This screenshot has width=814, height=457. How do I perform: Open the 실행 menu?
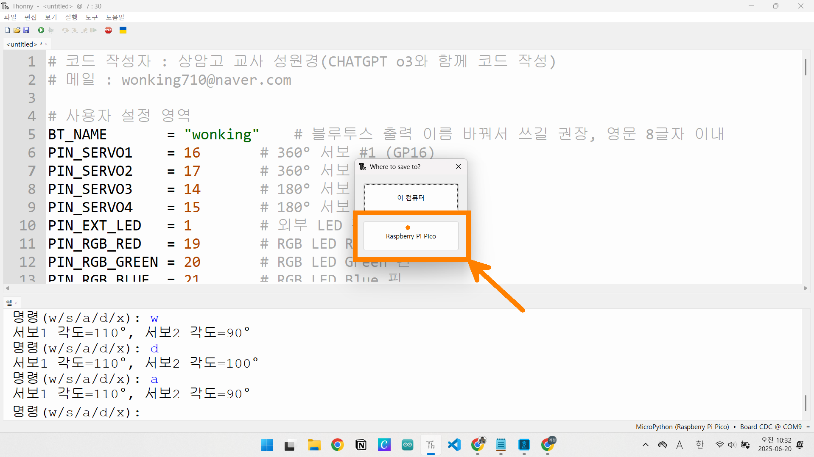pyautogui.click(x=71, y=17)
